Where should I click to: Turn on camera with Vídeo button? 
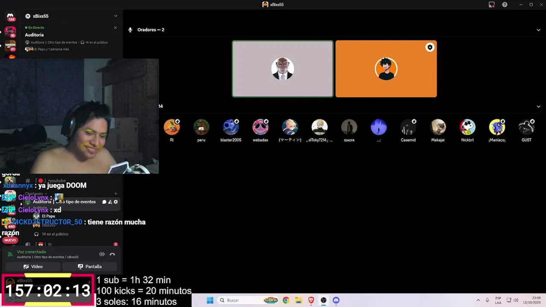(32, 266)
